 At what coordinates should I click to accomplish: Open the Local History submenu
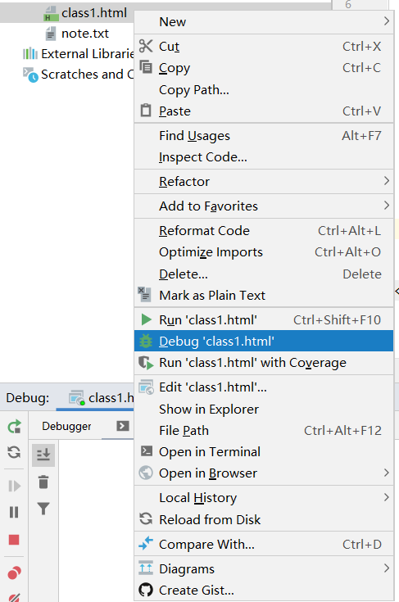pos(264,498)
